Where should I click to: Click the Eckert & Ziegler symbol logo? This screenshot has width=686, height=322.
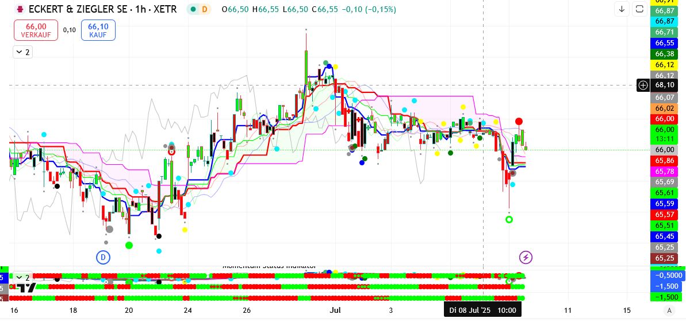point(21,9)
